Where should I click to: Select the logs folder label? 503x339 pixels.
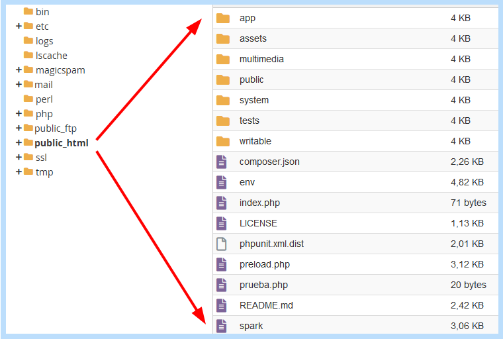click(44, 42)
